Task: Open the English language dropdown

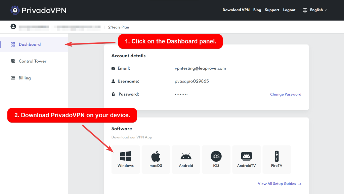Action: coord(315,10)
